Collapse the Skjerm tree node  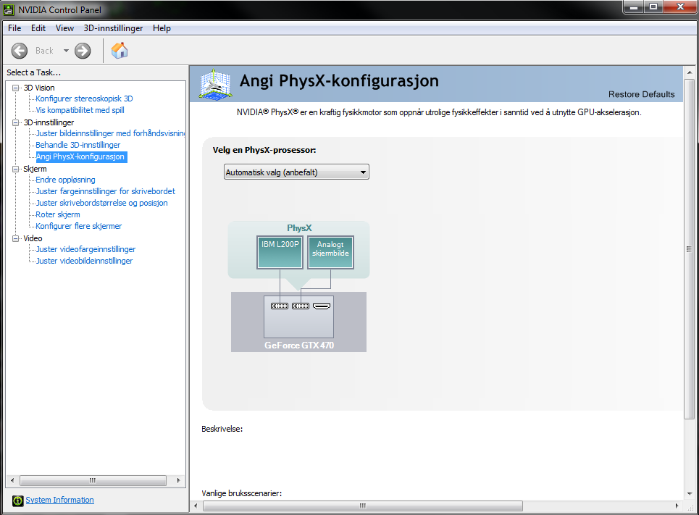point(16,169)
